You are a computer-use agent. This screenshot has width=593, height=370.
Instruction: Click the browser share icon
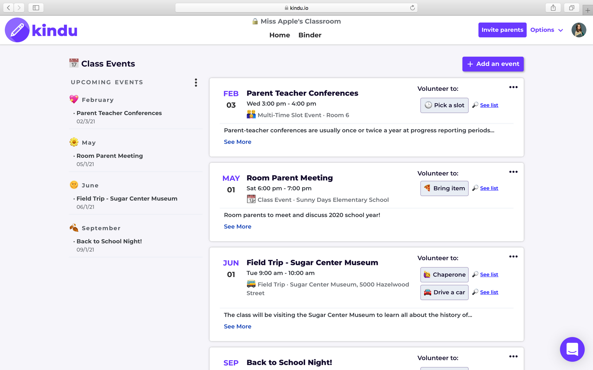[553, 8]
